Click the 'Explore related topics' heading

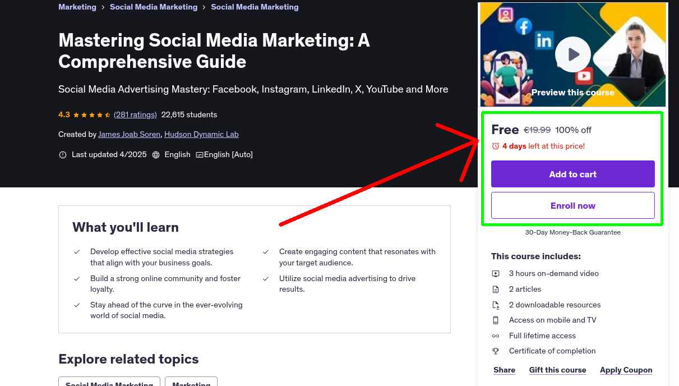click(x=128, y=359)
